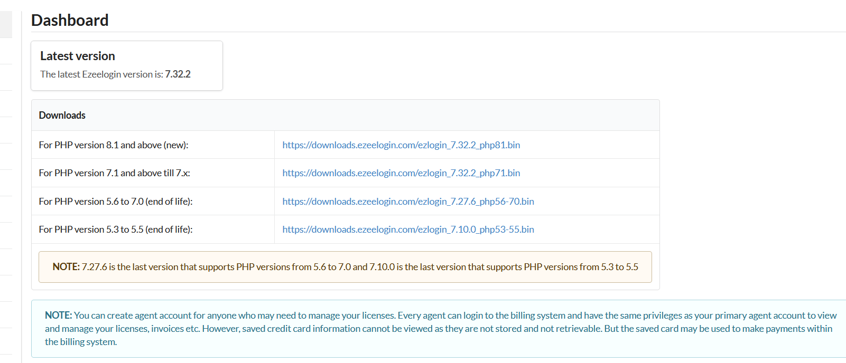Open the ezlogin_7.32.2_php81.bin download link
846x363 pixels.
401,145
